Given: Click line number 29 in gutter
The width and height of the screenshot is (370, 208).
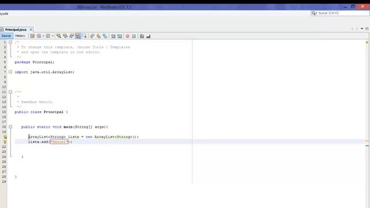Looking at the screenshot, I should point(4,181).
